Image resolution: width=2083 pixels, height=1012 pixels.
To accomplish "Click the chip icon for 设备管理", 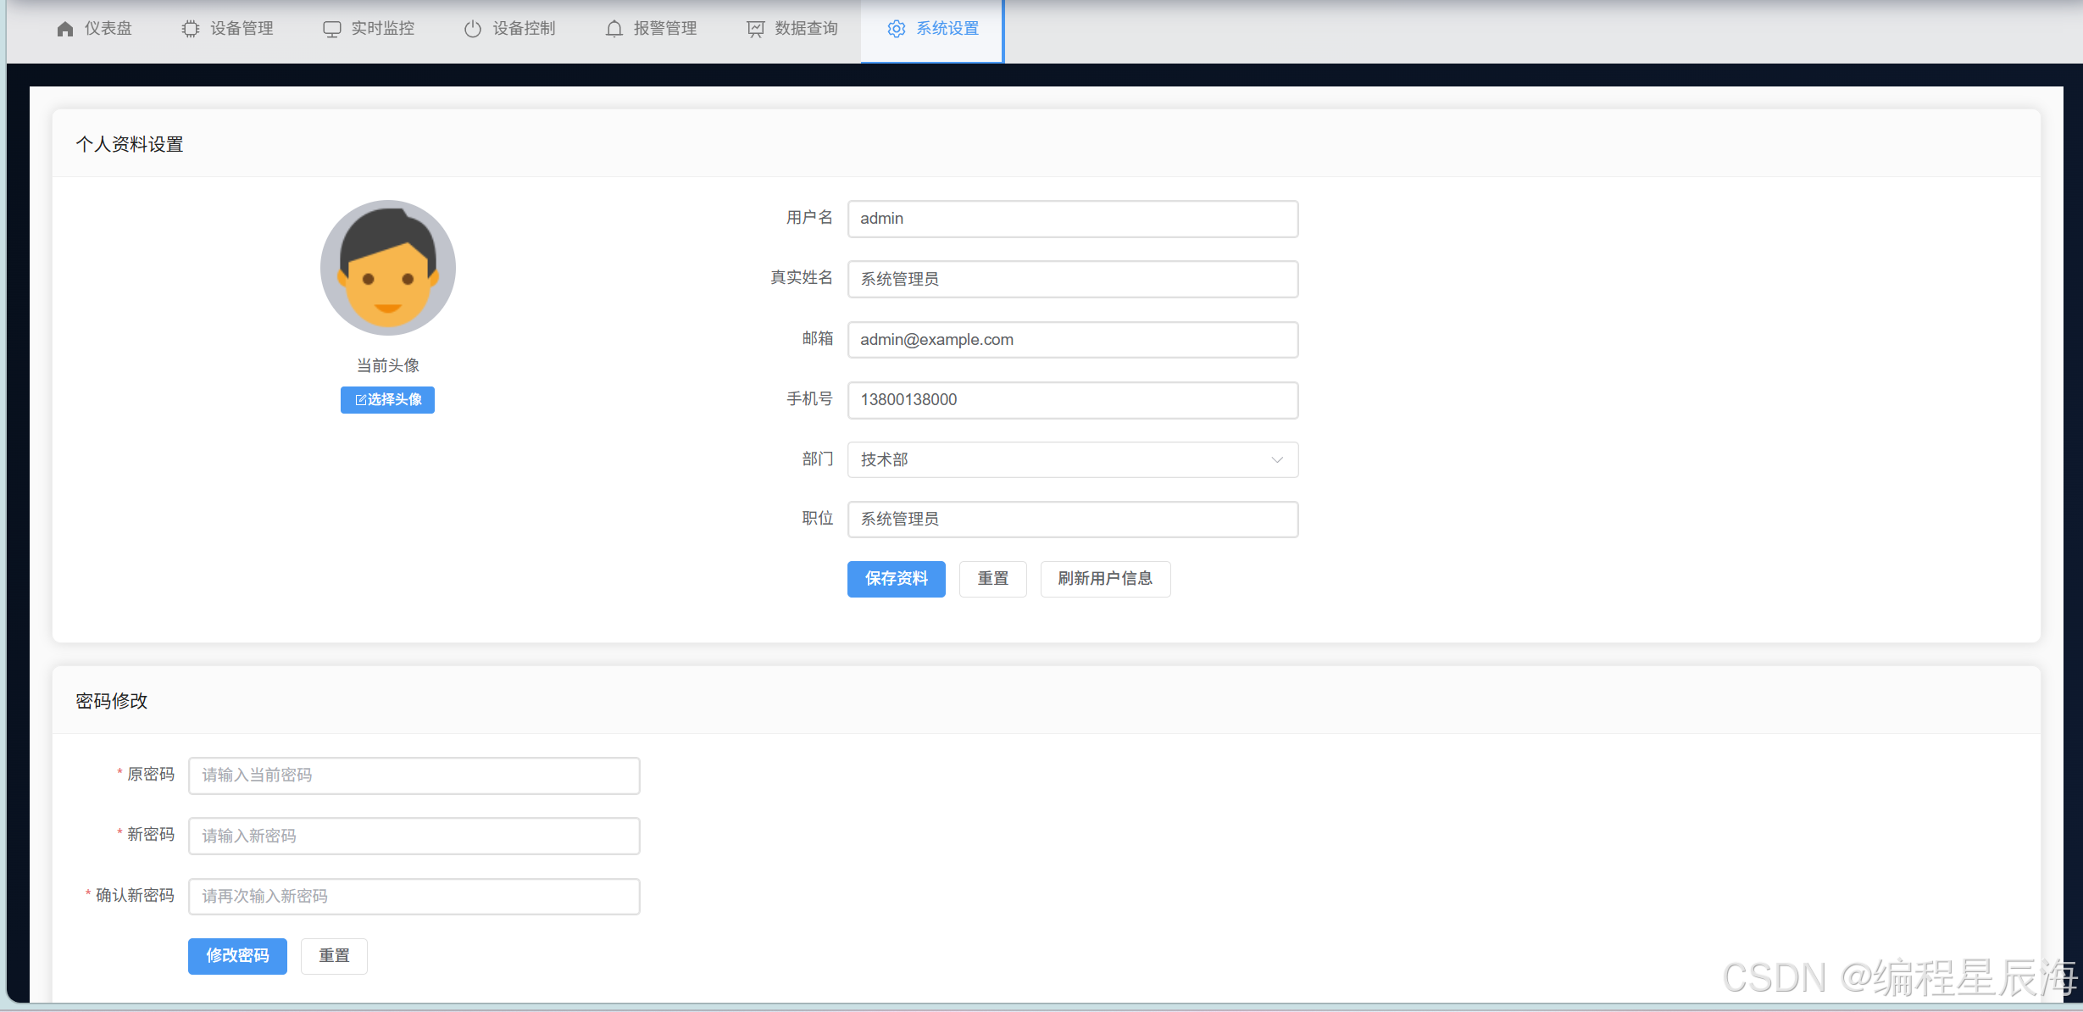I will pos(191,29).
